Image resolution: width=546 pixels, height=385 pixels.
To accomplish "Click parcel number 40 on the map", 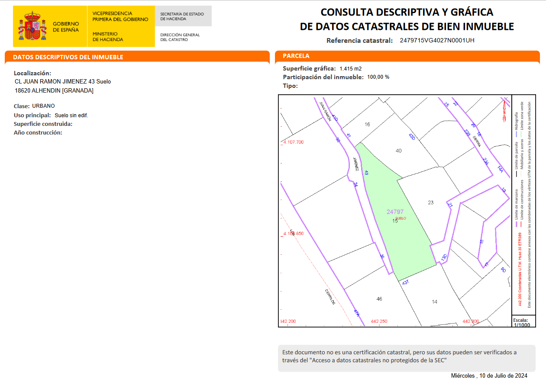I will tap(399, 151).
